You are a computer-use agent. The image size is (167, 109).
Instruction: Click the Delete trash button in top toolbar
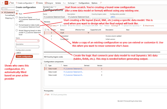point(39,3)
